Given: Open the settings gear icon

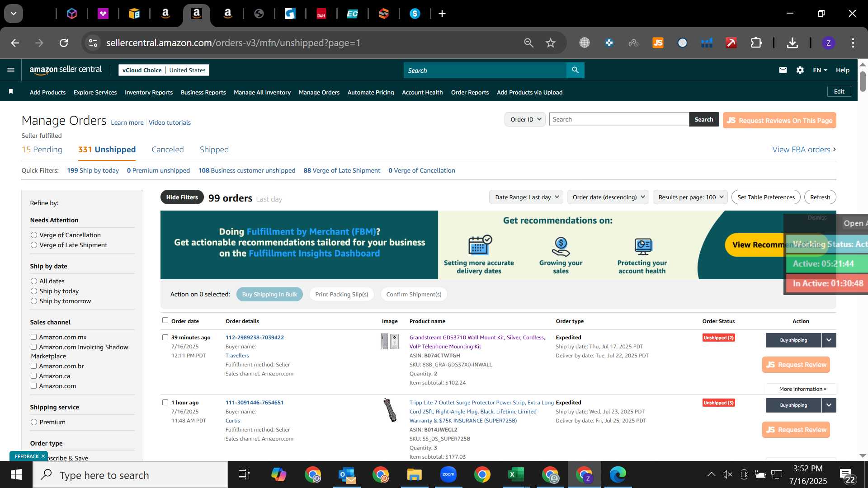Looking at the screenshot, I should tap(800, 70).
